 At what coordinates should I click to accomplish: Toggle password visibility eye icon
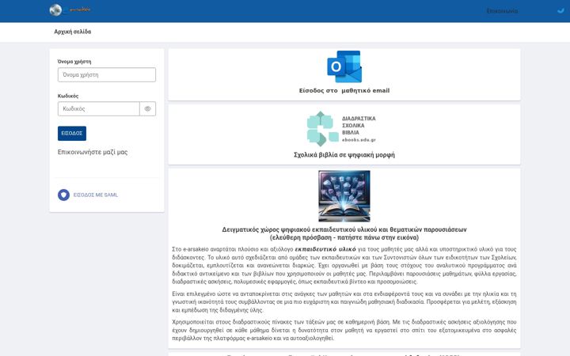pos(147,108)
